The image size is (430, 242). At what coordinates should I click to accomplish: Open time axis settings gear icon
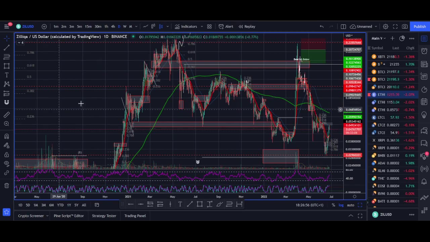pyautogui.click(x=354, y=197)
